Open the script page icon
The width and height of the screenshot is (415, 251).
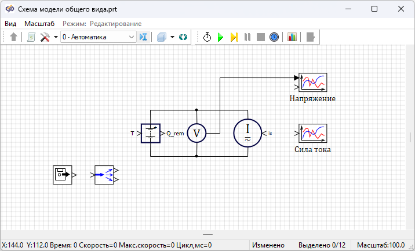pos(31,37)
